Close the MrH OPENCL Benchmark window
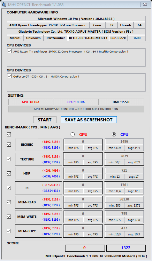The width and height of the screenshot is (152, 261). coord(145,4)
